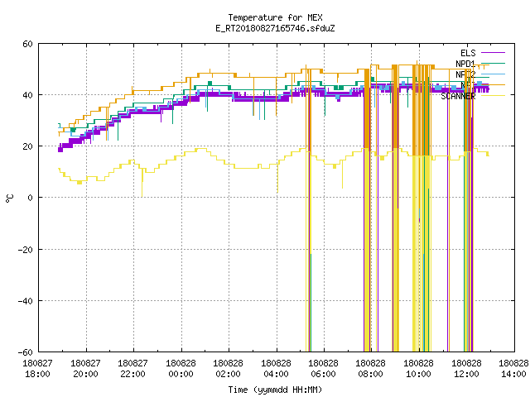Click the °C y-axis label
This screenshot has width=530, height=397.
(9, 198)
